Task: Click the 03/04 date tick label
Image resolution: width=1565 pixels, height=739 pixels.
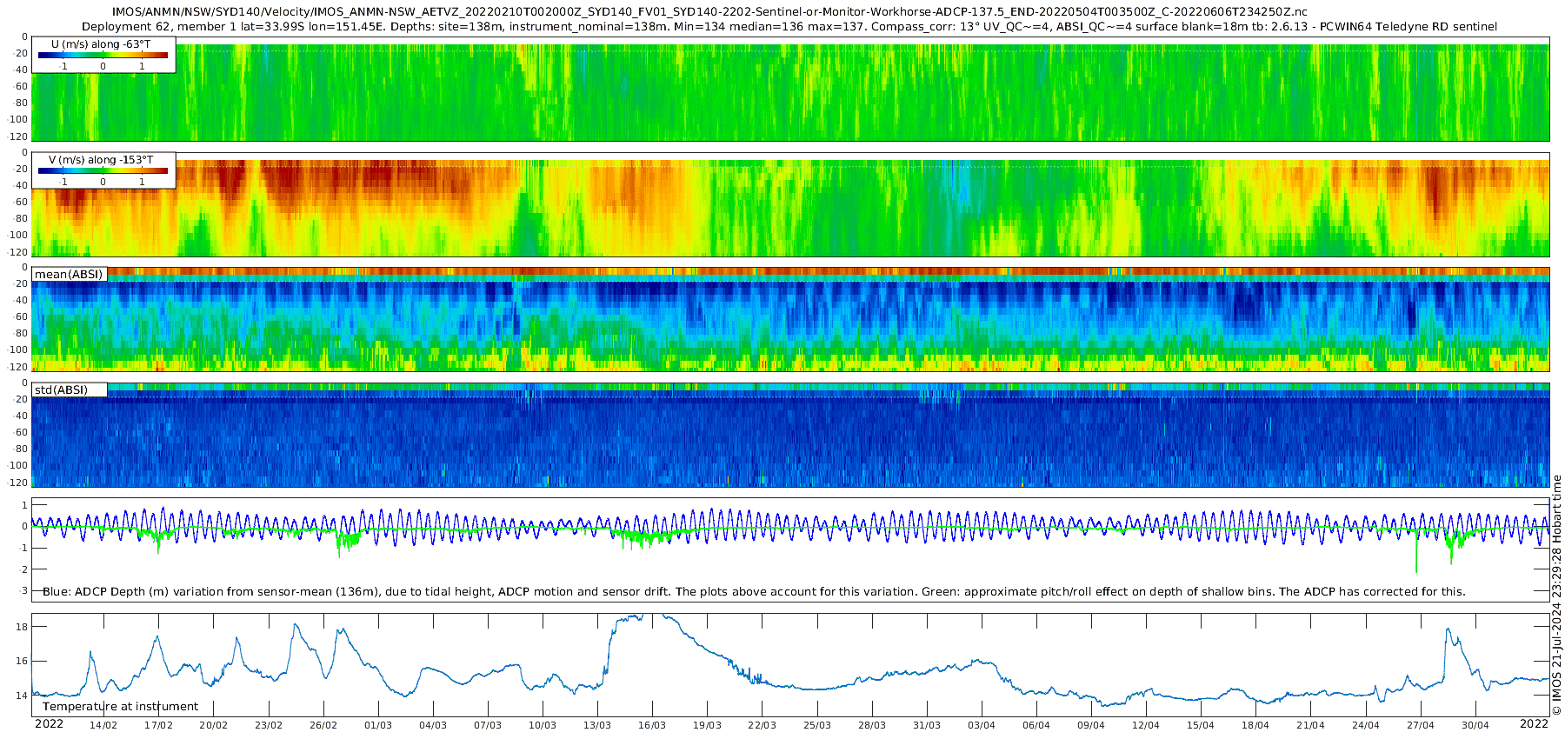Action: click(982, 725)
